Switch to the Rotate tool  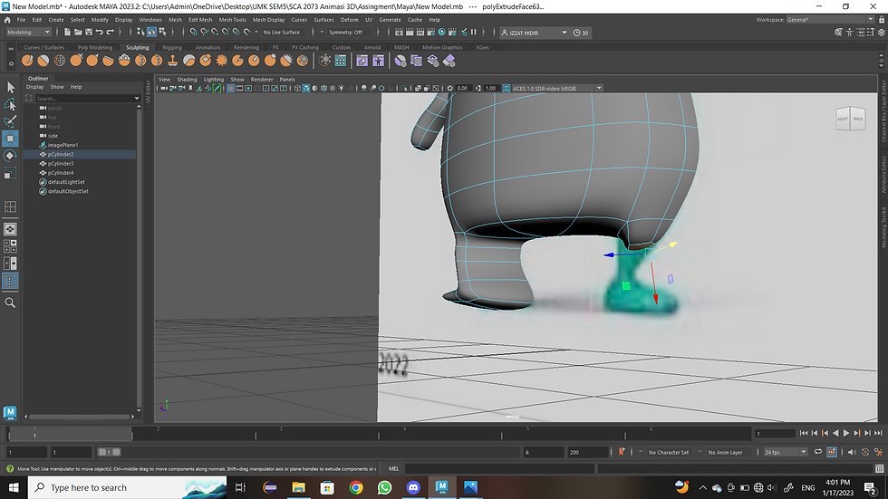pos(10,156)
